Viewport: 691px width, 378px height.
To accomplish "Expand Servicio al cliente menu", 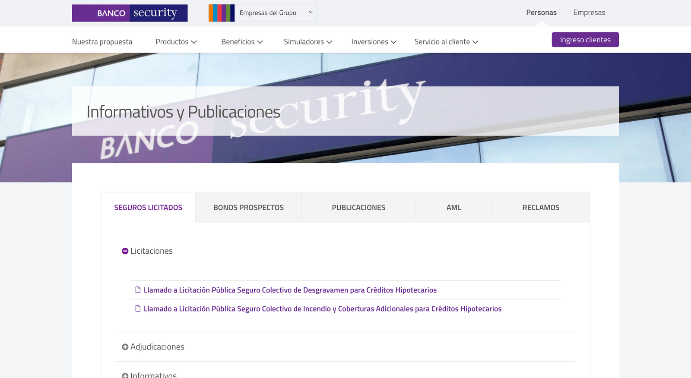I will pyautogui.click(x=446, y=42).
